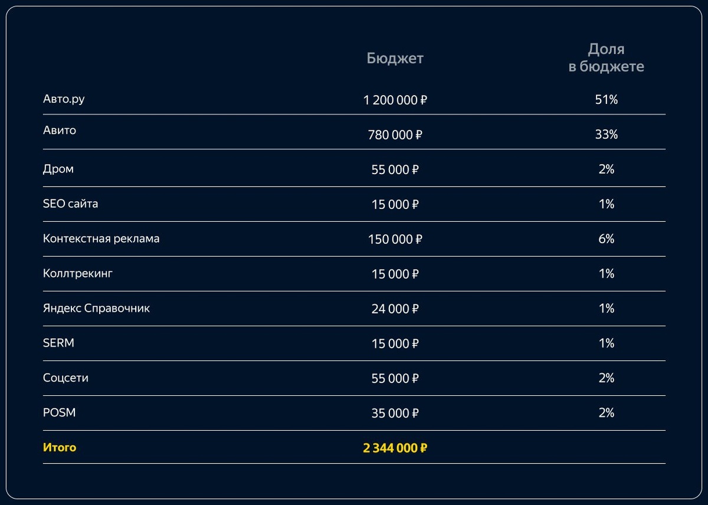Select the Соцсети row label
Screen dimensions: 708x505
point(65,378)
